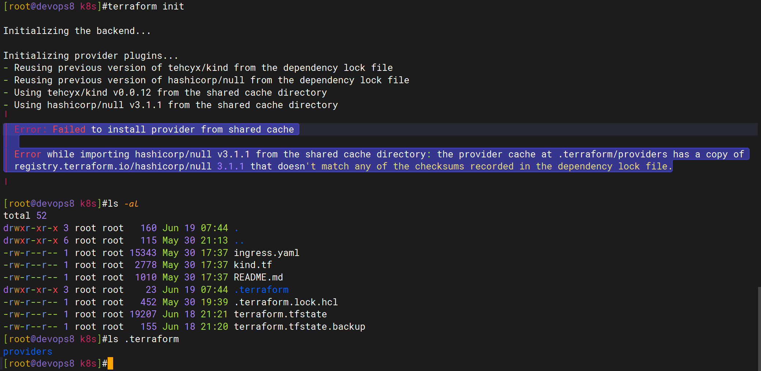Image resolution: width=761 pixels, height=371 pixels.
Task: Click the orange terminal cursor block
Action: click(x=110, y=363)
